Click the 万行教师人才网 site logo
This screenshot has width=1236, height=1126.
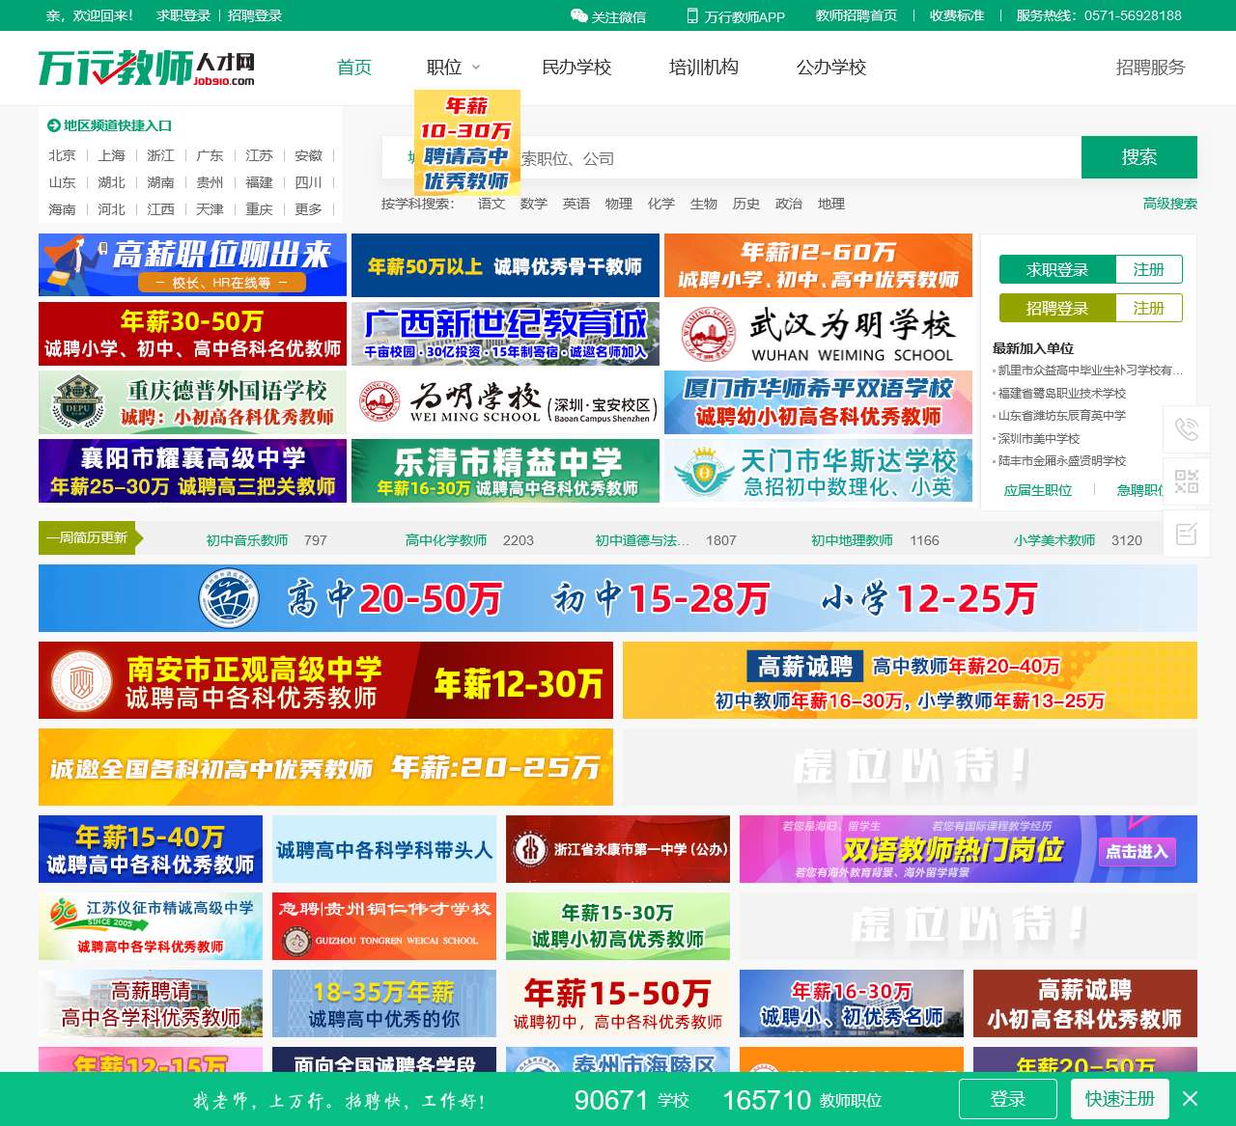[147, 68]
